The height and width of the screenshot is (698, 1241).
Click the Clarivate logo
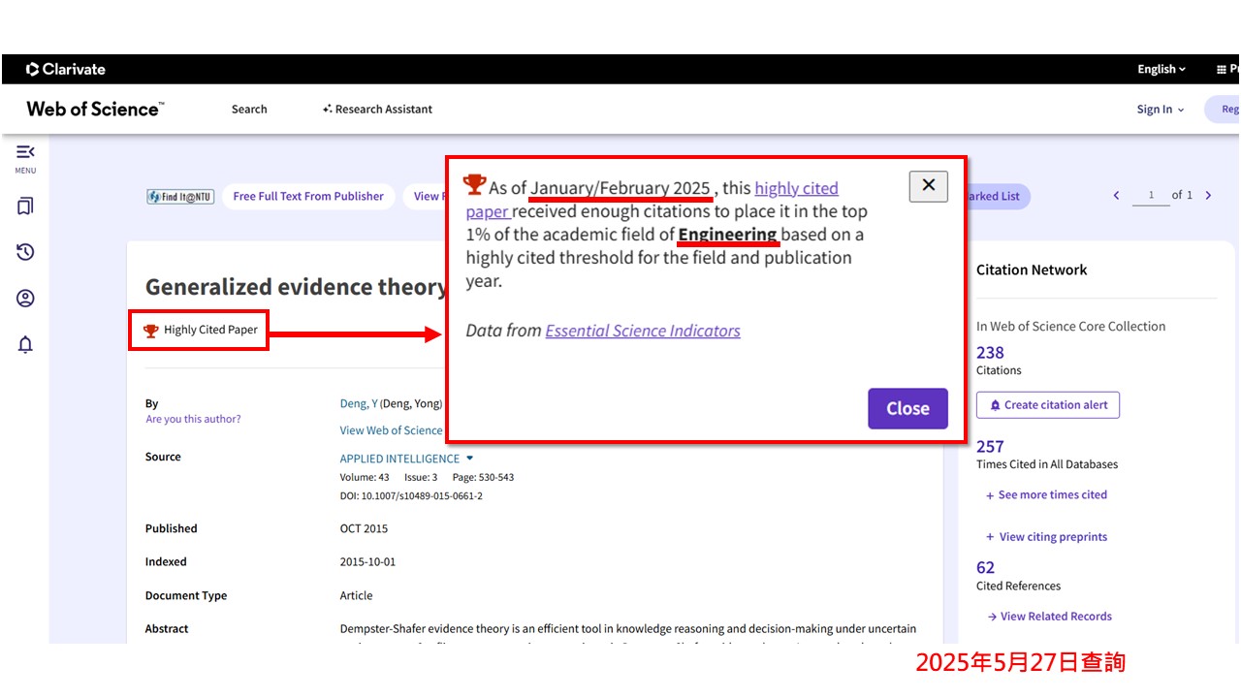[x=66, y=69]
